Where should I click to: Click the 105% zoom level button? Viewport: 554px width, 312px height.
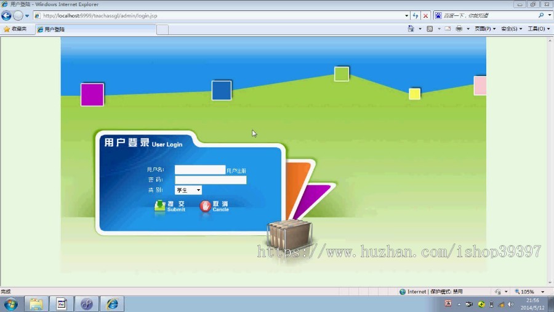524,292
